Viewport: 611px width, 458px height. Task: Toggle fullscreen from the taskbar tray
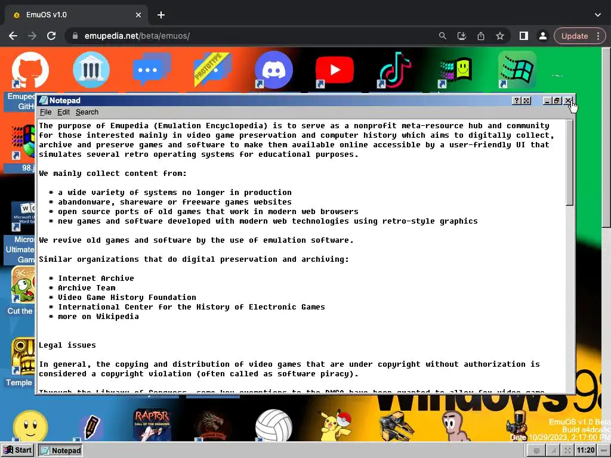tap(568, 451)
